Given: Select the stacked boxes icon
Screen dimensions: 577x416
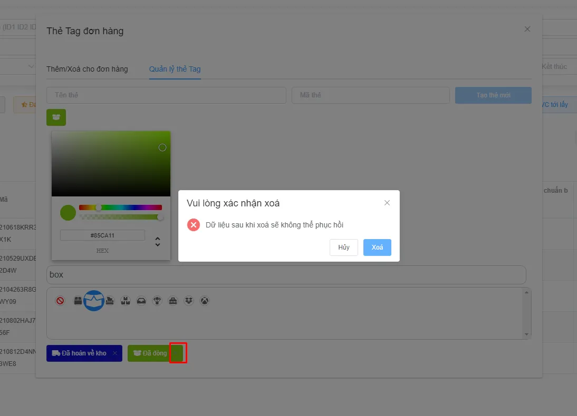Looking at the screenshot, I should pos(126,301).
